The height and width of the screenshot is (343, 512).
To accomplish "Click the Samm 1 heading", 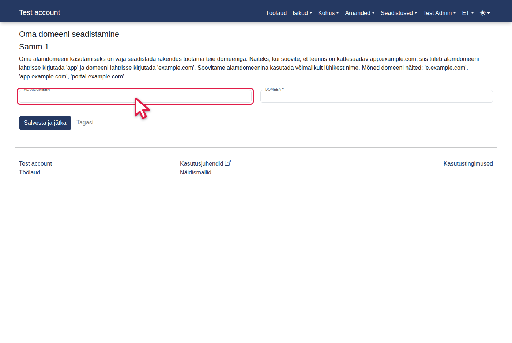I will (34, 47).
